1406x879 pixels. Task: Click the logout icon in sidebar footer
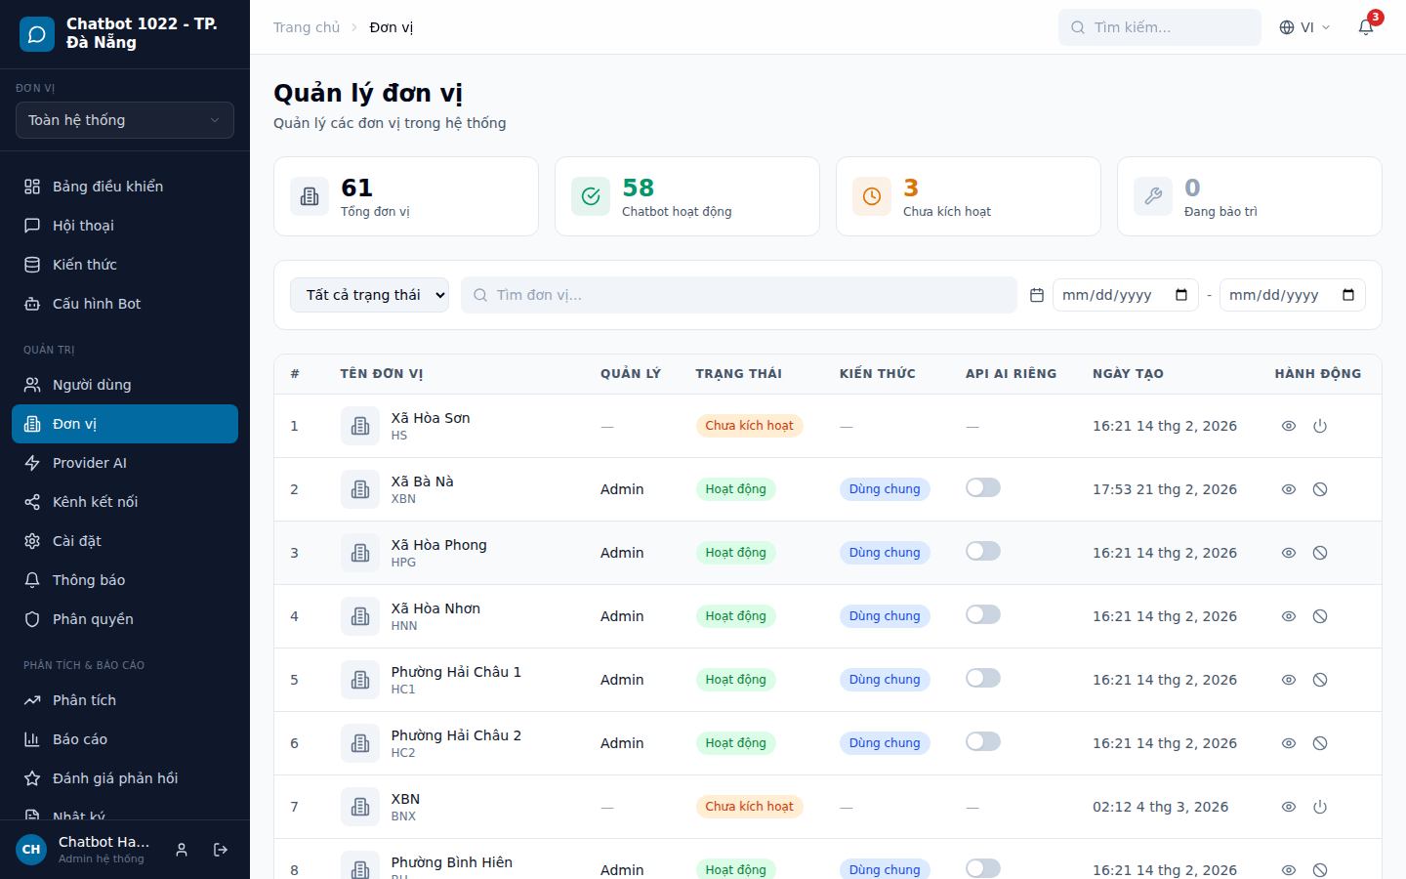[221, 850]
